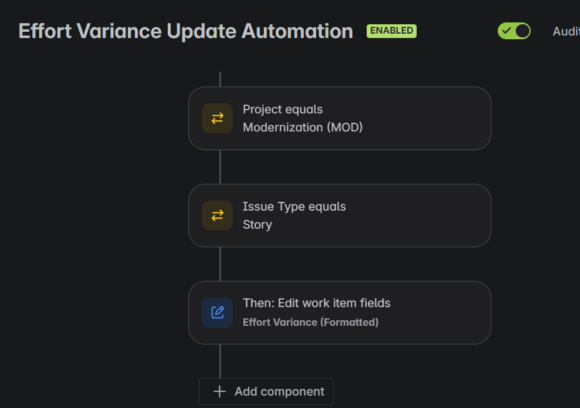This screenshot has height=408, width=580.
Task: Click the checkmark inside the enable switch
Action: pyautogui.click(x=506, y=31)
